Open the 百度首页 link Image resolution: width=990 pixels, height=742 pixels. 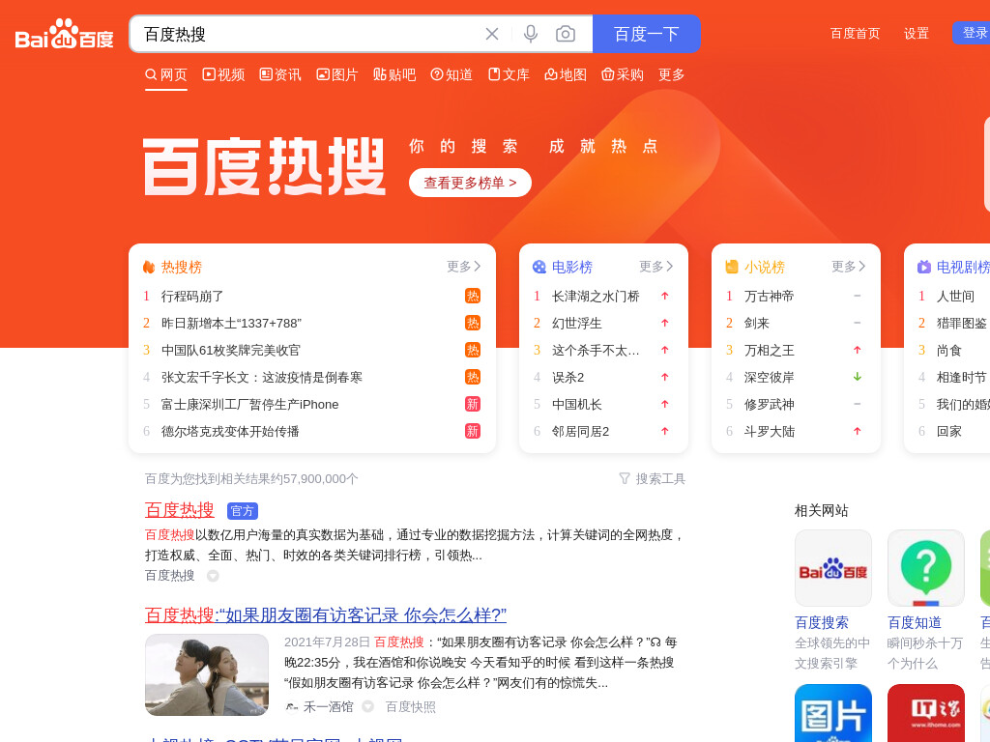click(855, 34)
